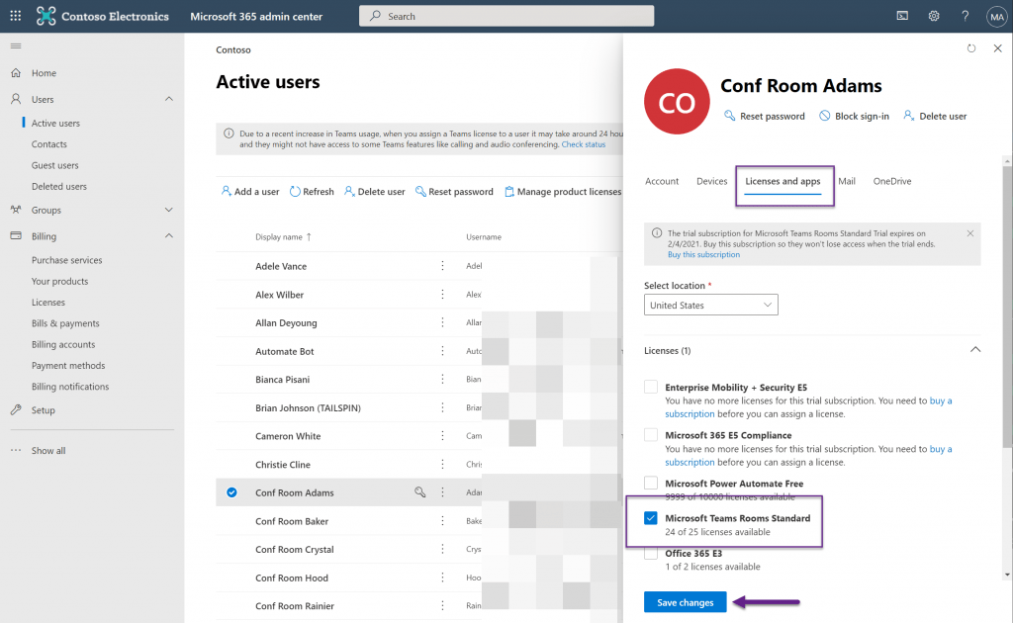Click Manage product licenses in the toolbar

coord(563,192)
